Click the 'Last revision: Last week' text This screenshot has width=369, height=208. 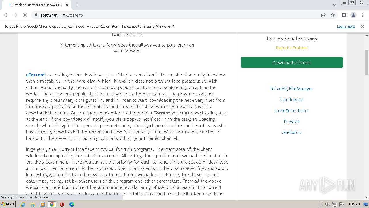[292, 38]
